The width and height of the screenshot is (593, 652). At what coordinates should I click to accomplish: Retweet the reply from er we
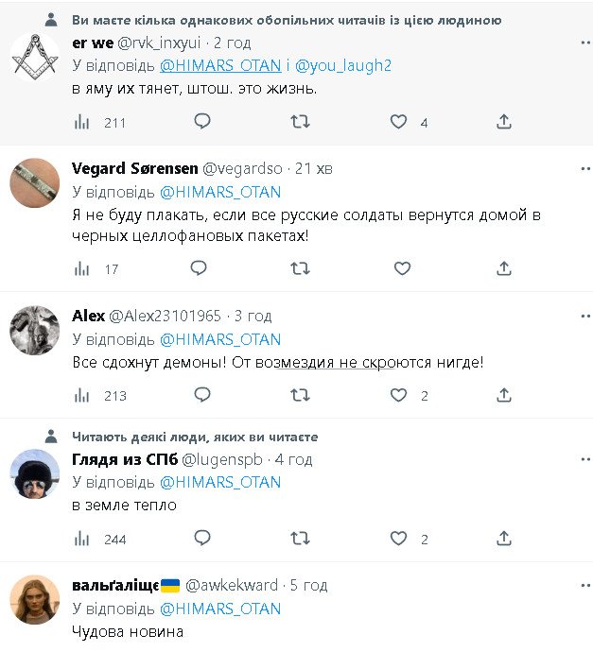tap(300, 122)
